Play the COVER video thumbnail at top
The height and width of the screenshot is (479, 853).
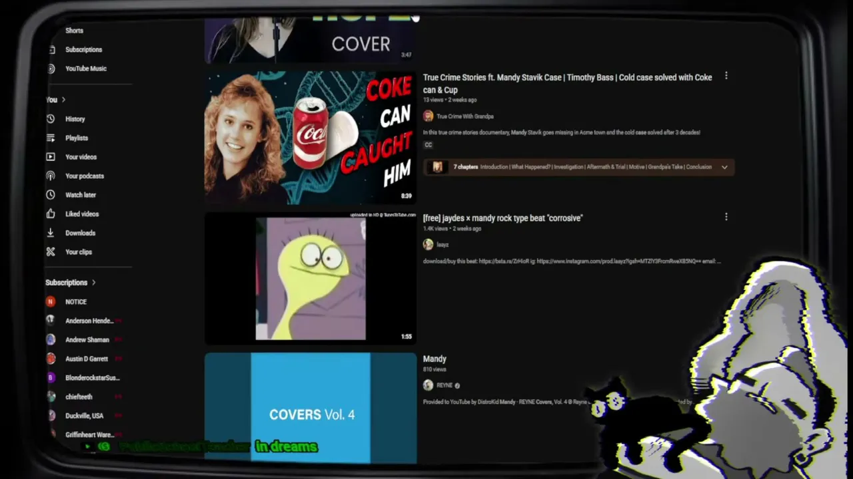(x=310, y=40)
